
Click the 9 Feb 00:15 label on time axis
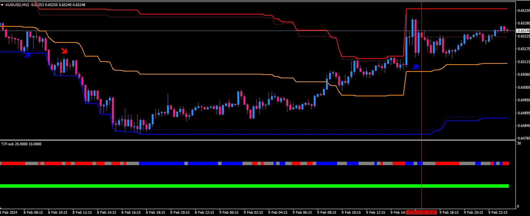[229, 212]
